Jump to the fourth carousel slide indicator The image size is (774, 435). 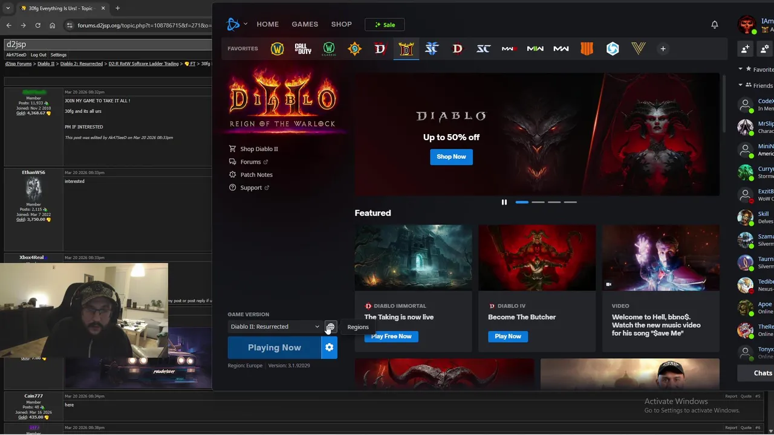(x=570, y=202)
